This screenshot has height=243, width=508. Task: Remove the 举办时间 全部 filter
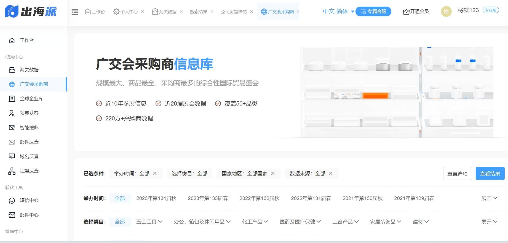(x=155, y=173)
